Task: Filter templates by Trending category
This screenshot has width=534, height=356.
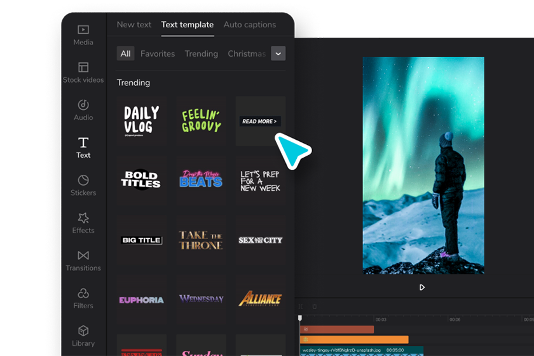Action: coord(202,53)
